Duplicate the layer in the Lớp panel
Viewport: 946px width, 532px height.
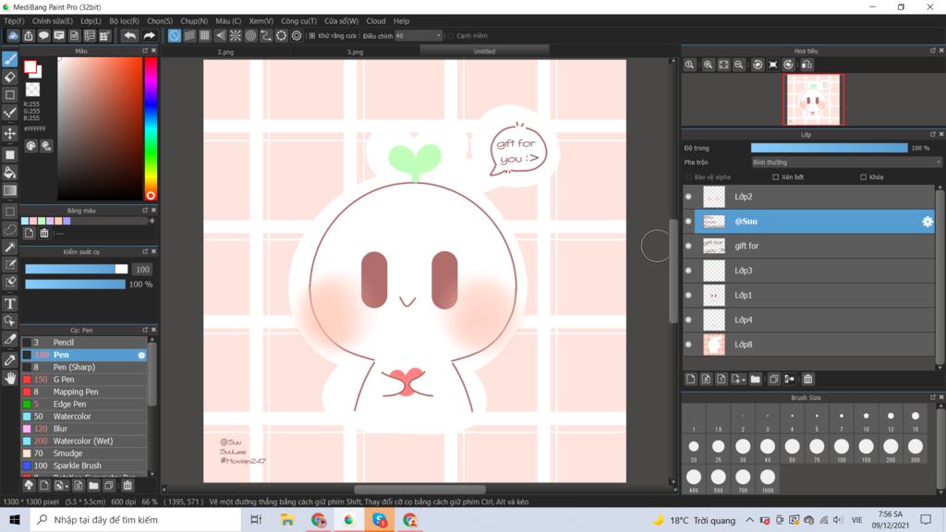click(774, 380)
